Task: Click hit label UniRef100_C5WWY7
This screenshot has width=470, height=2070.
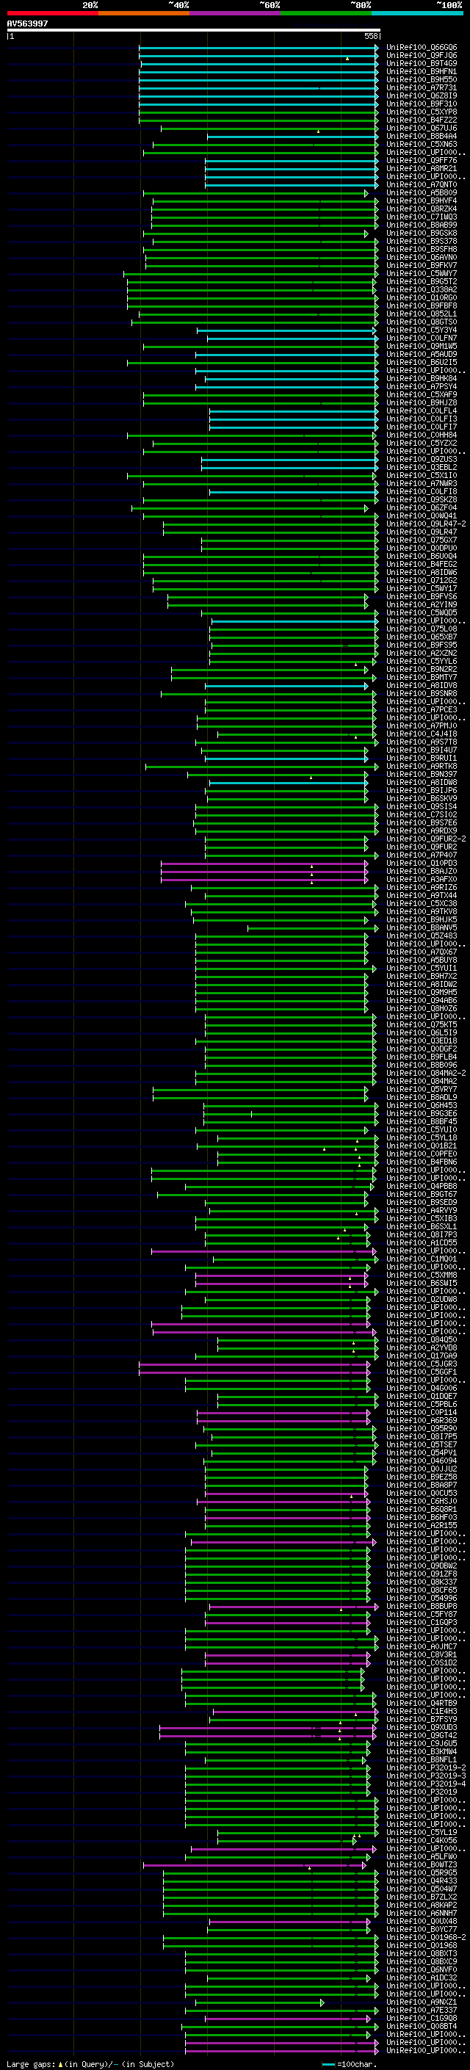Action: click(x=421, y=273)
